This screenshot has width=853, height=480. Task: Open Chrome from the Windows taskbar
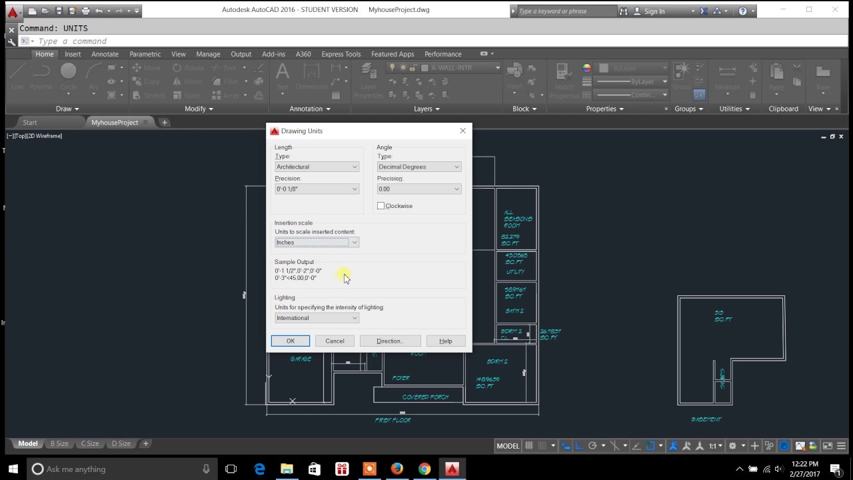pyautogui.click(x=425, y=469)
